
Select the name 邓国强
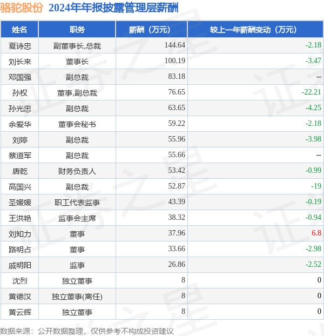pyautogui.click(x=20, y=77)
